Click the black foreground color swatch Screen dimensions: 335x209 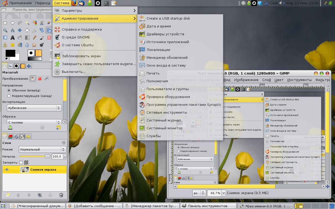point(10,53)
